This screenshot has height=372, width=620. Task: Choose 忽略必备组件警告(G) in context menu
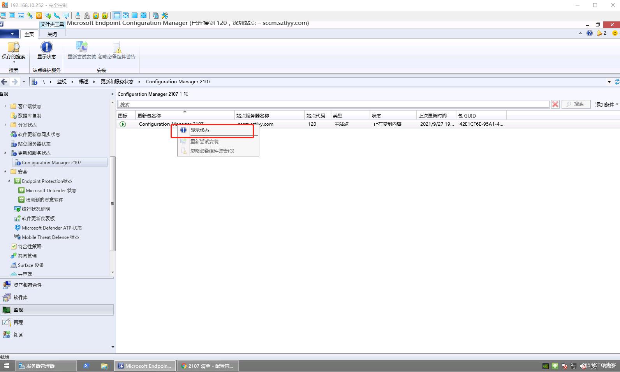(x=218, y=151)
